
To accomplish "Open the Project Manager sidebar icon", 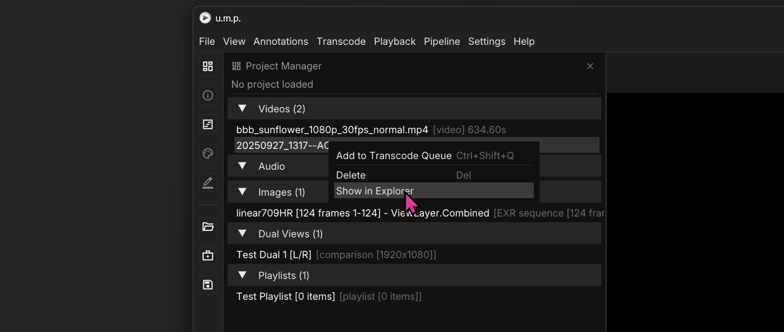I will pyautogui.click(x=208, y=66).
